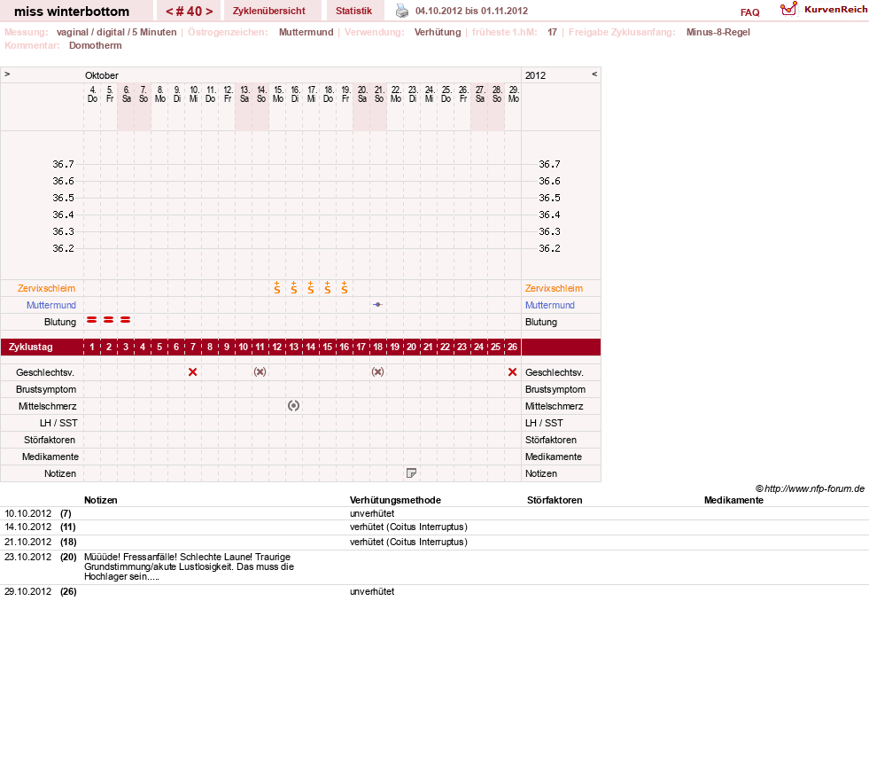
Task: Click the bleeding symbol on 5 October
Action: (x=109, y=320)
